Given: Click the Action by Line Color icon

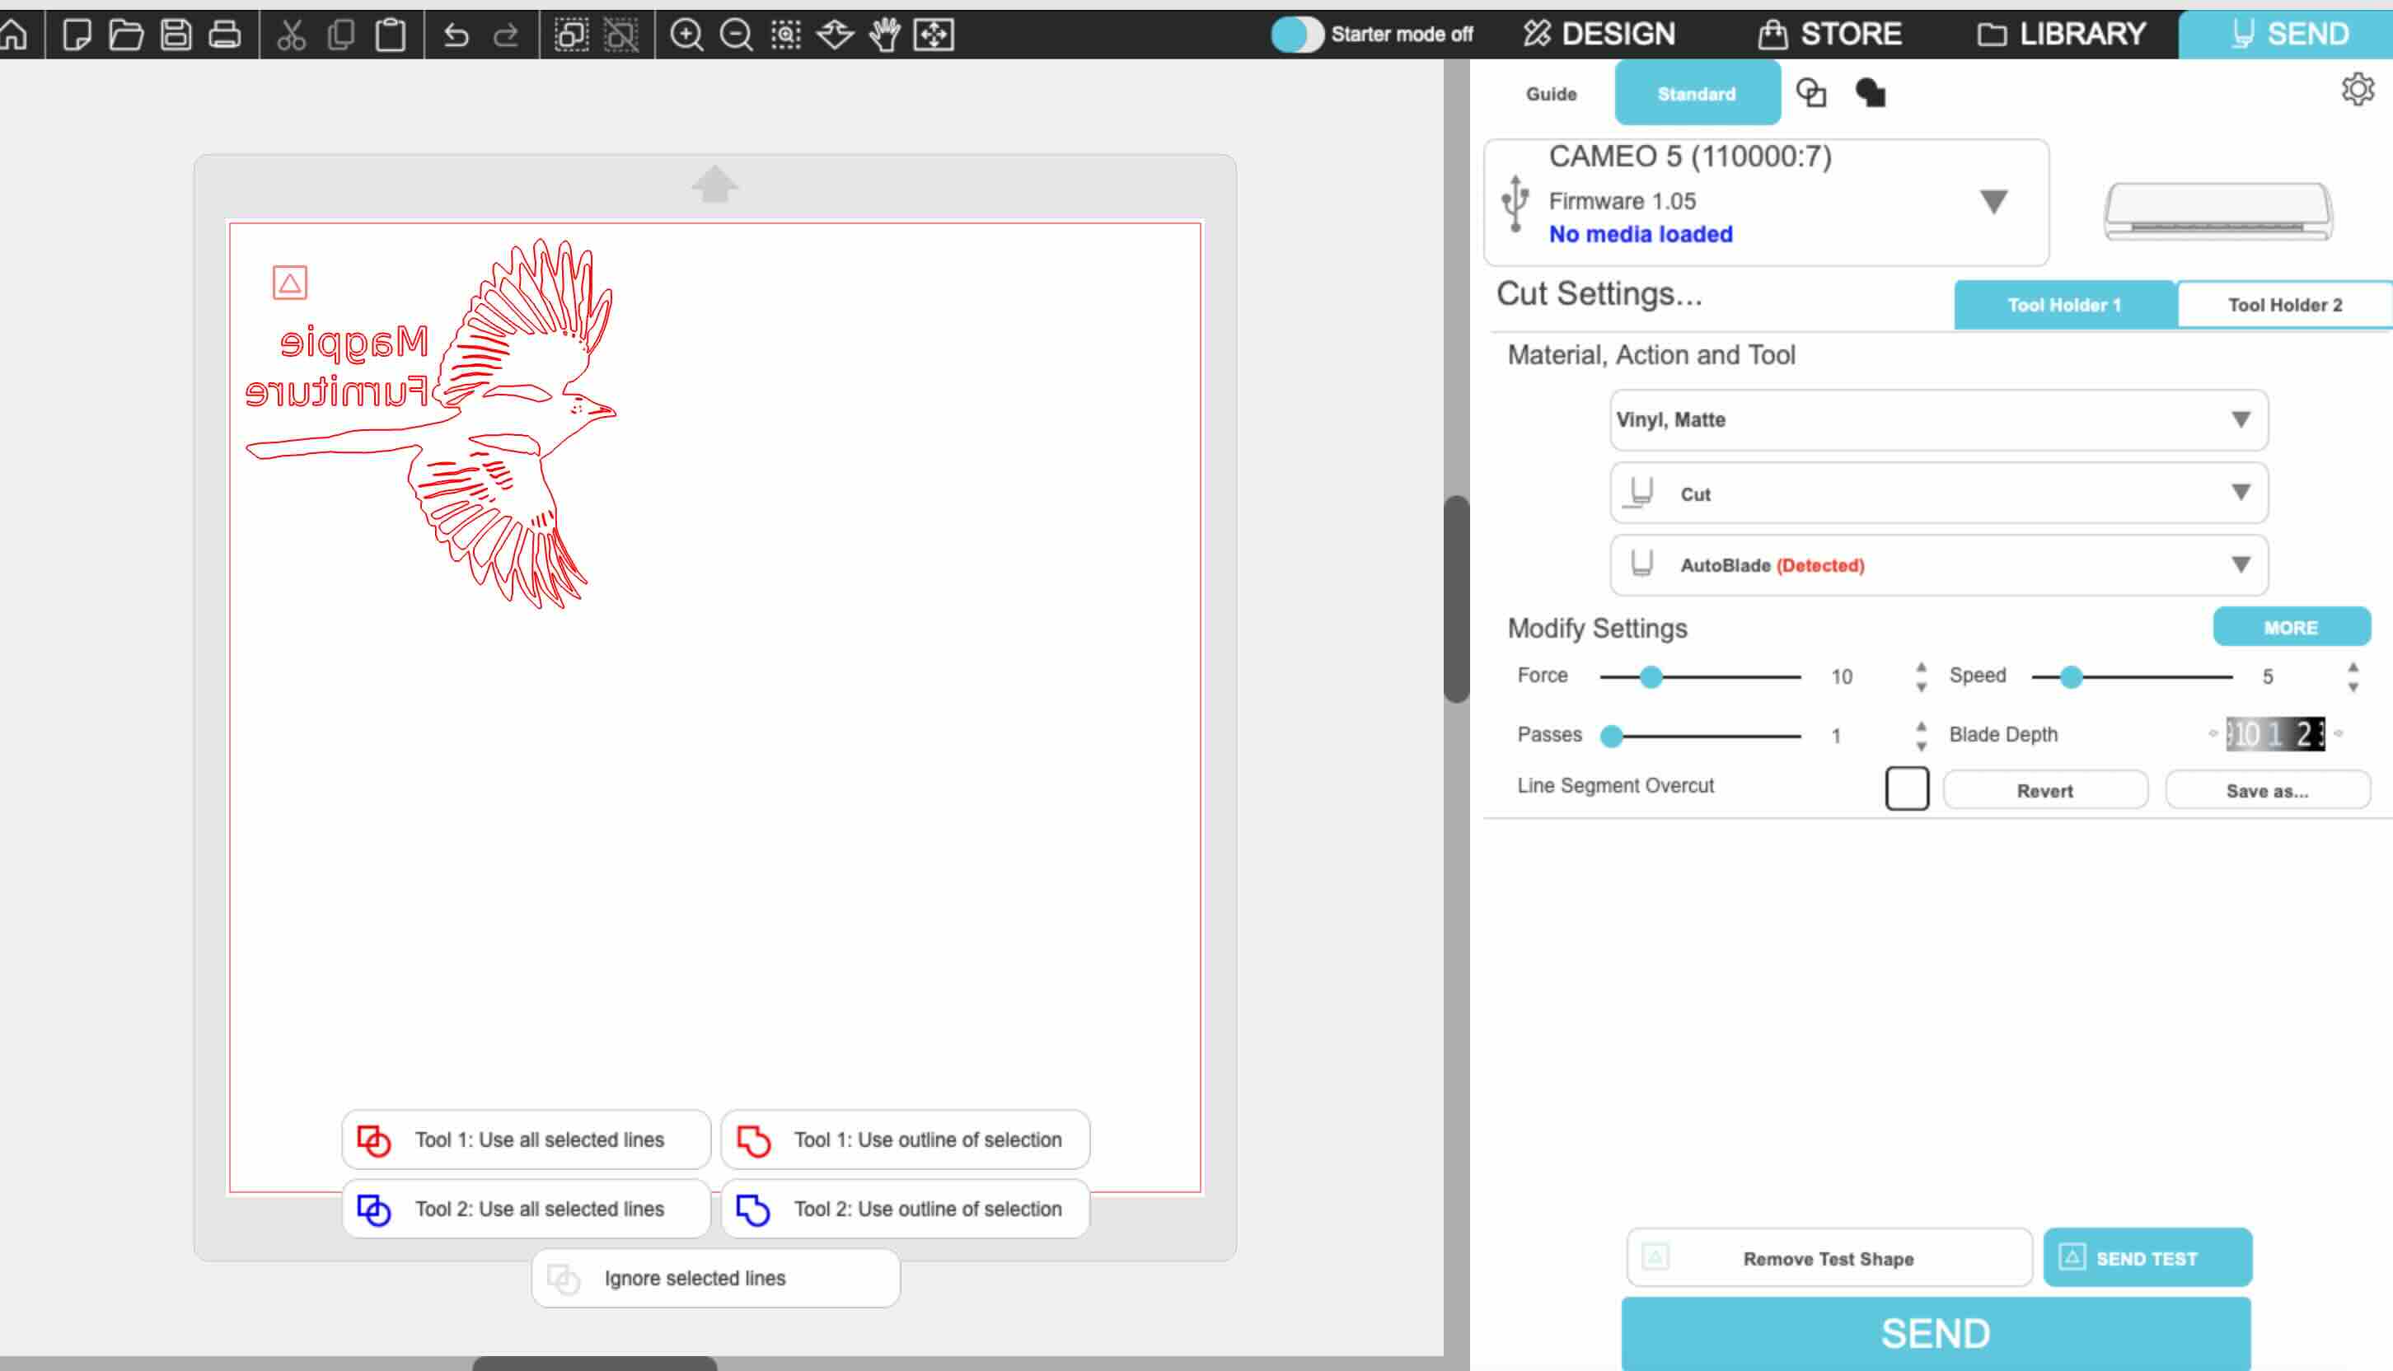Looking at the screenshot, I should [1811, 92].
